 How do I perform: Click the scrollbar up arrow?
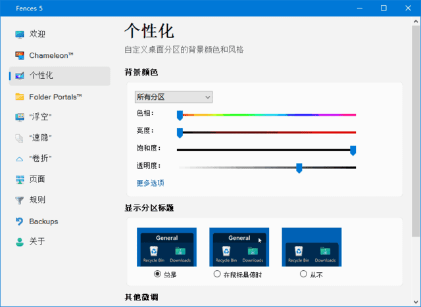[x=416, y=21]
